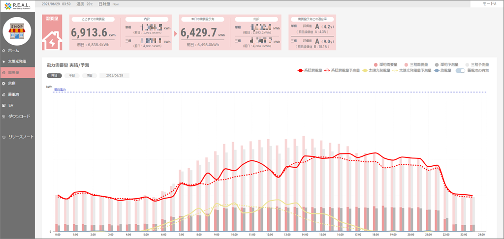Switch to the 明日 view
The height and width of the screenshot is (239, 504).
(89, 76)
